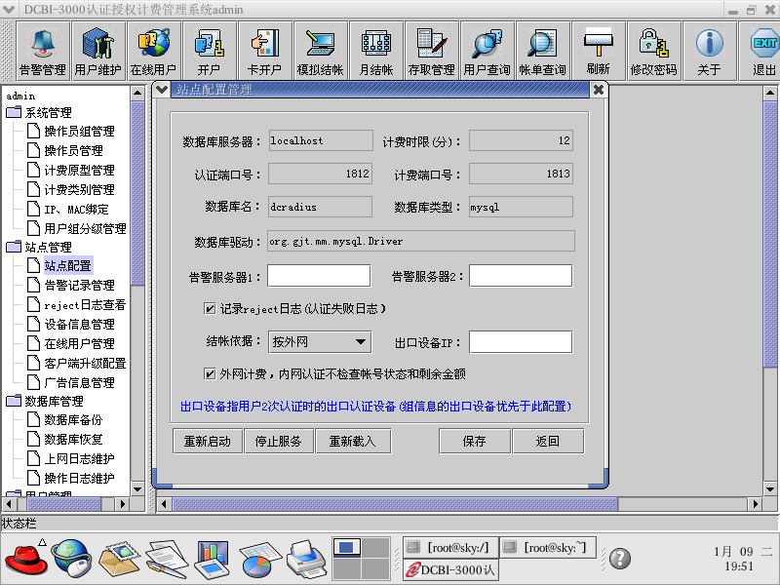Select reject日志查看 tree item

85,305
